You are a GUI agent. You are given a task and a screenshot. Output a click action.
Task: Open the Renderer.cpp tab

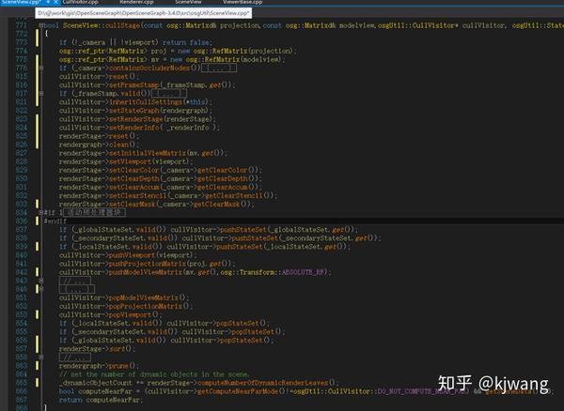(x=136, y=2)
